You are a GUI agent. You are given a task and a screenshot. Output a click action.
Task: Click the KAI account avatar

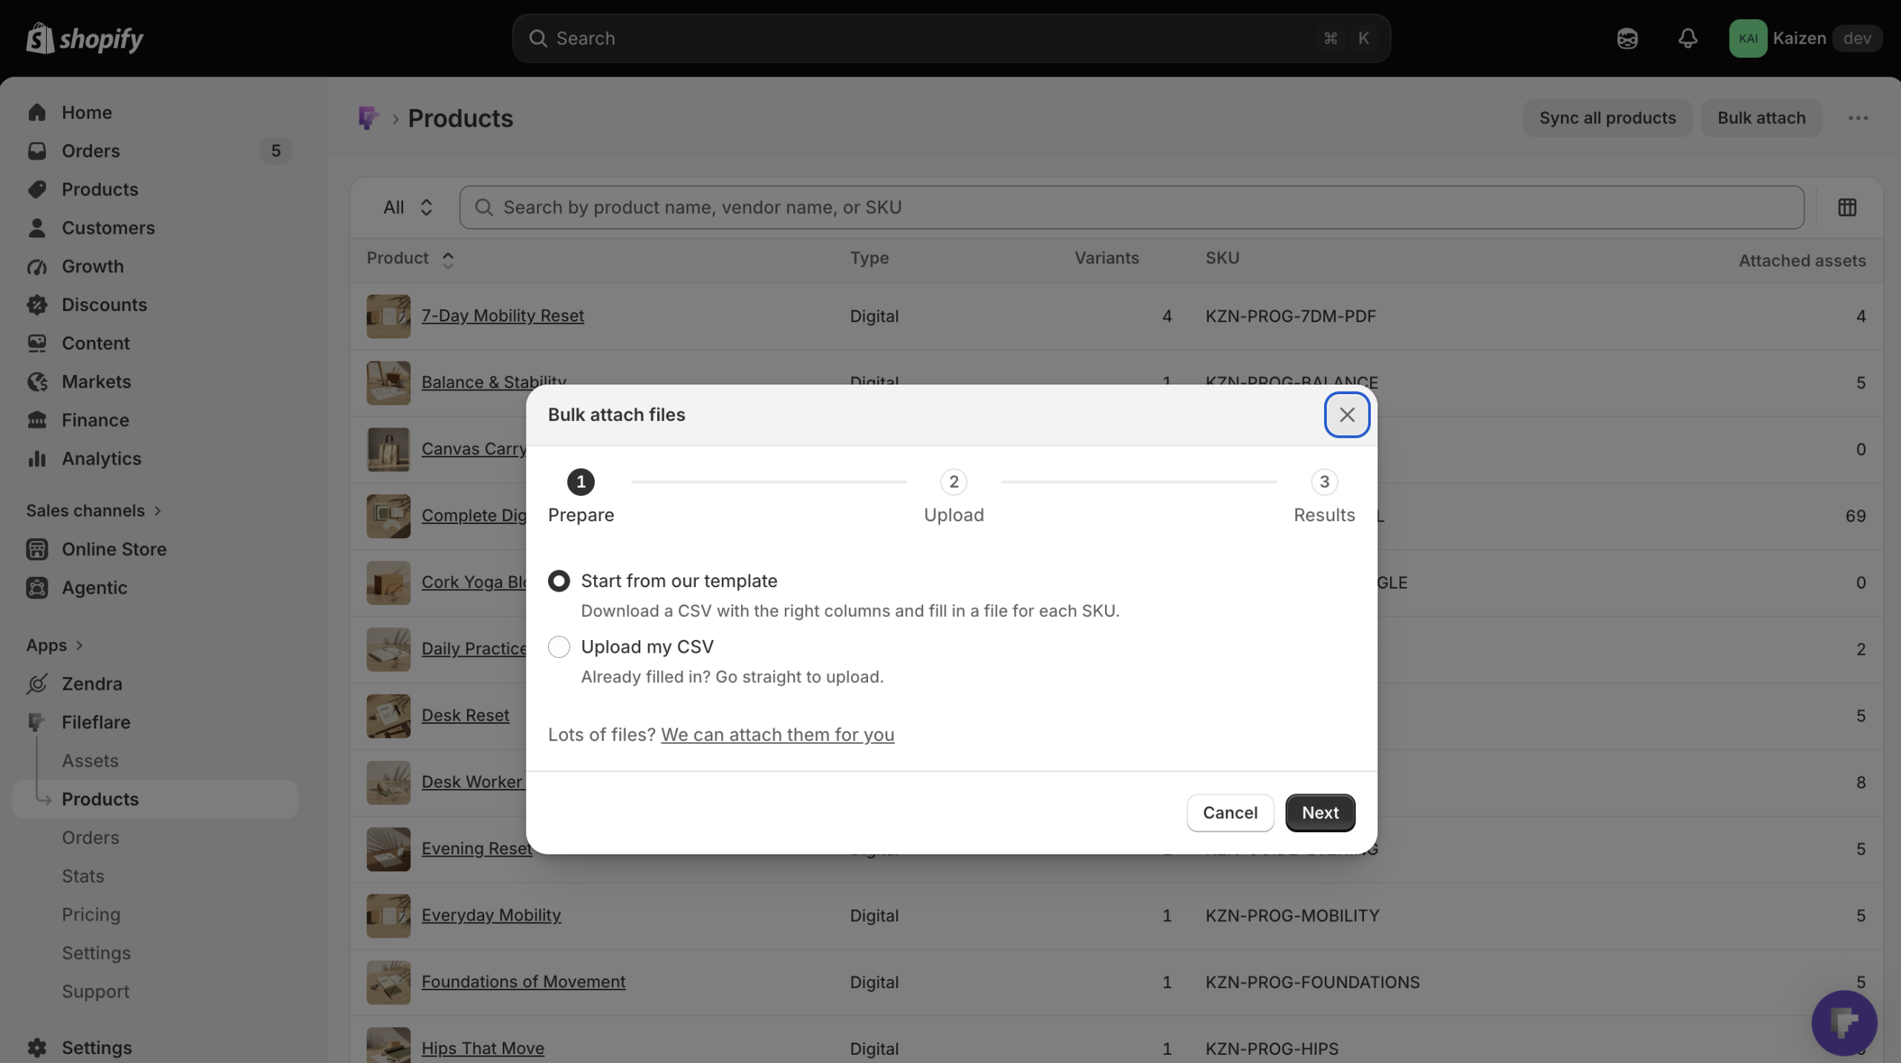(1747, 39)
